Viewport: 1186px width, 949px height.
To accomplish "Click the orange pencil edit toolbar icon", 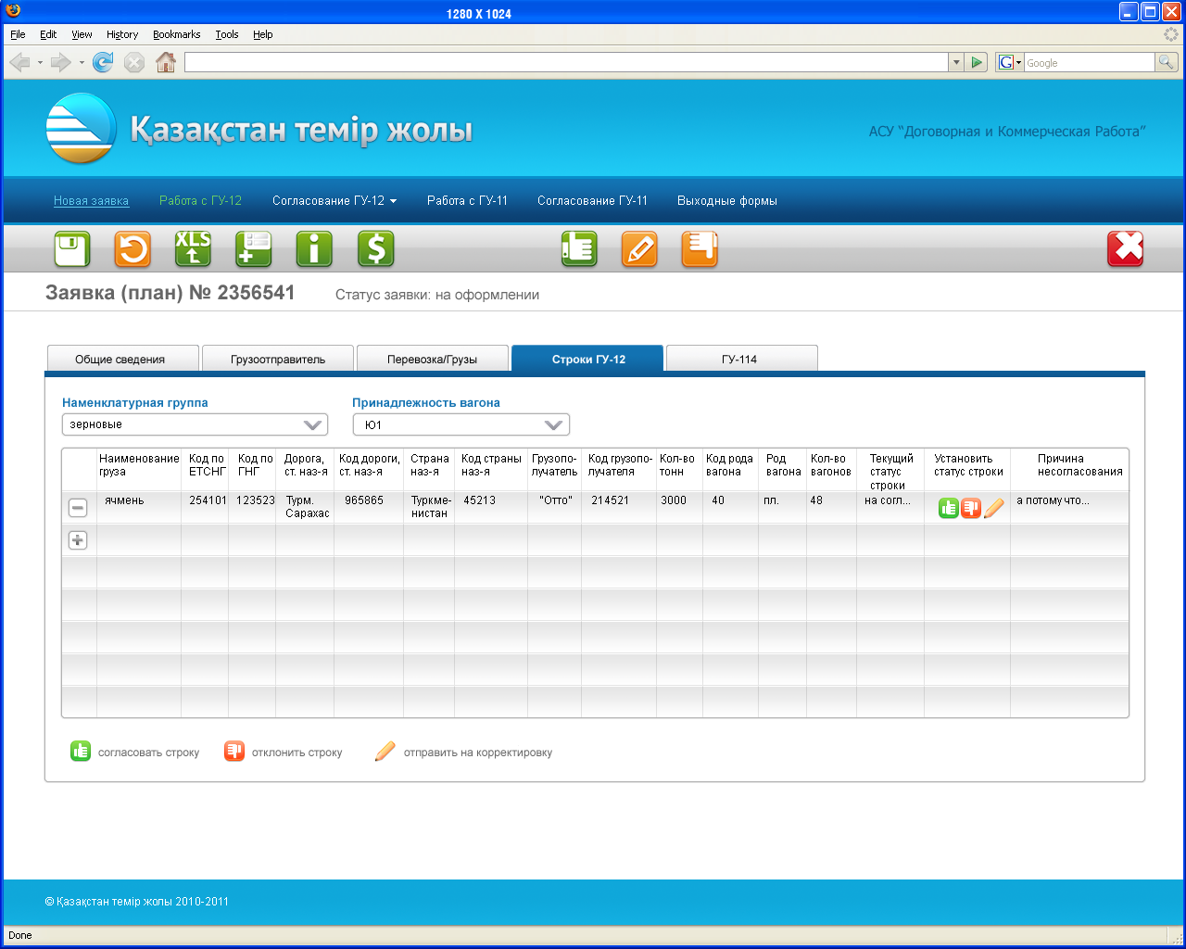I will click(x=639, y=249).
